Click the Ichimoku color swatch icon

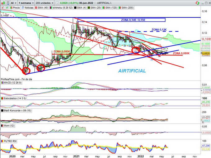(51, 8)
